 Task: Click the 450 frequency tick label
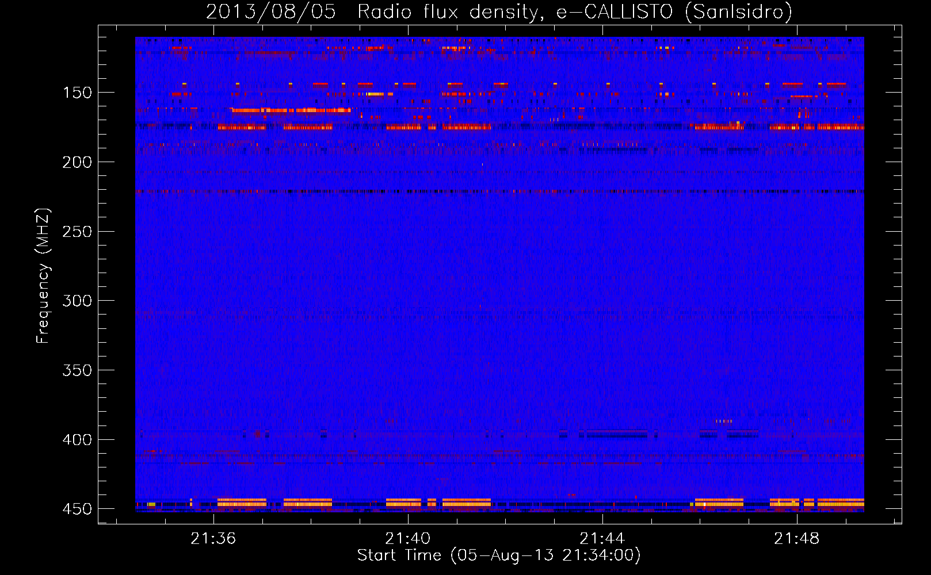[x=77, y=509]
